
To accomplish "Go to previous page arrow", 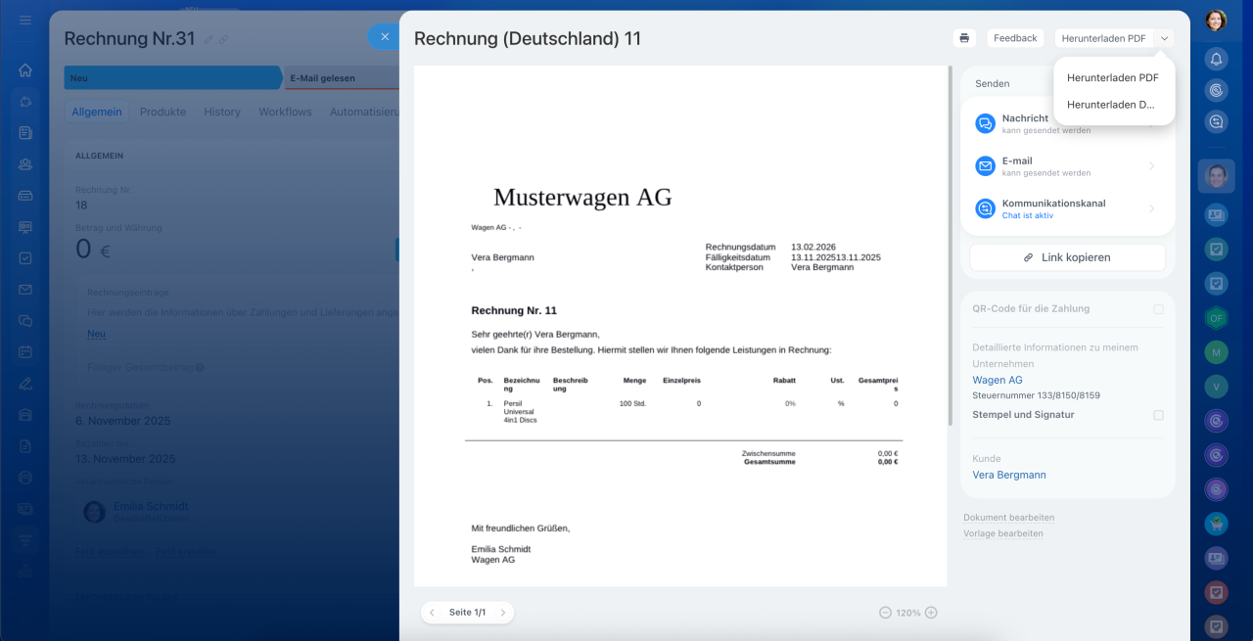I will click(433, 613).
